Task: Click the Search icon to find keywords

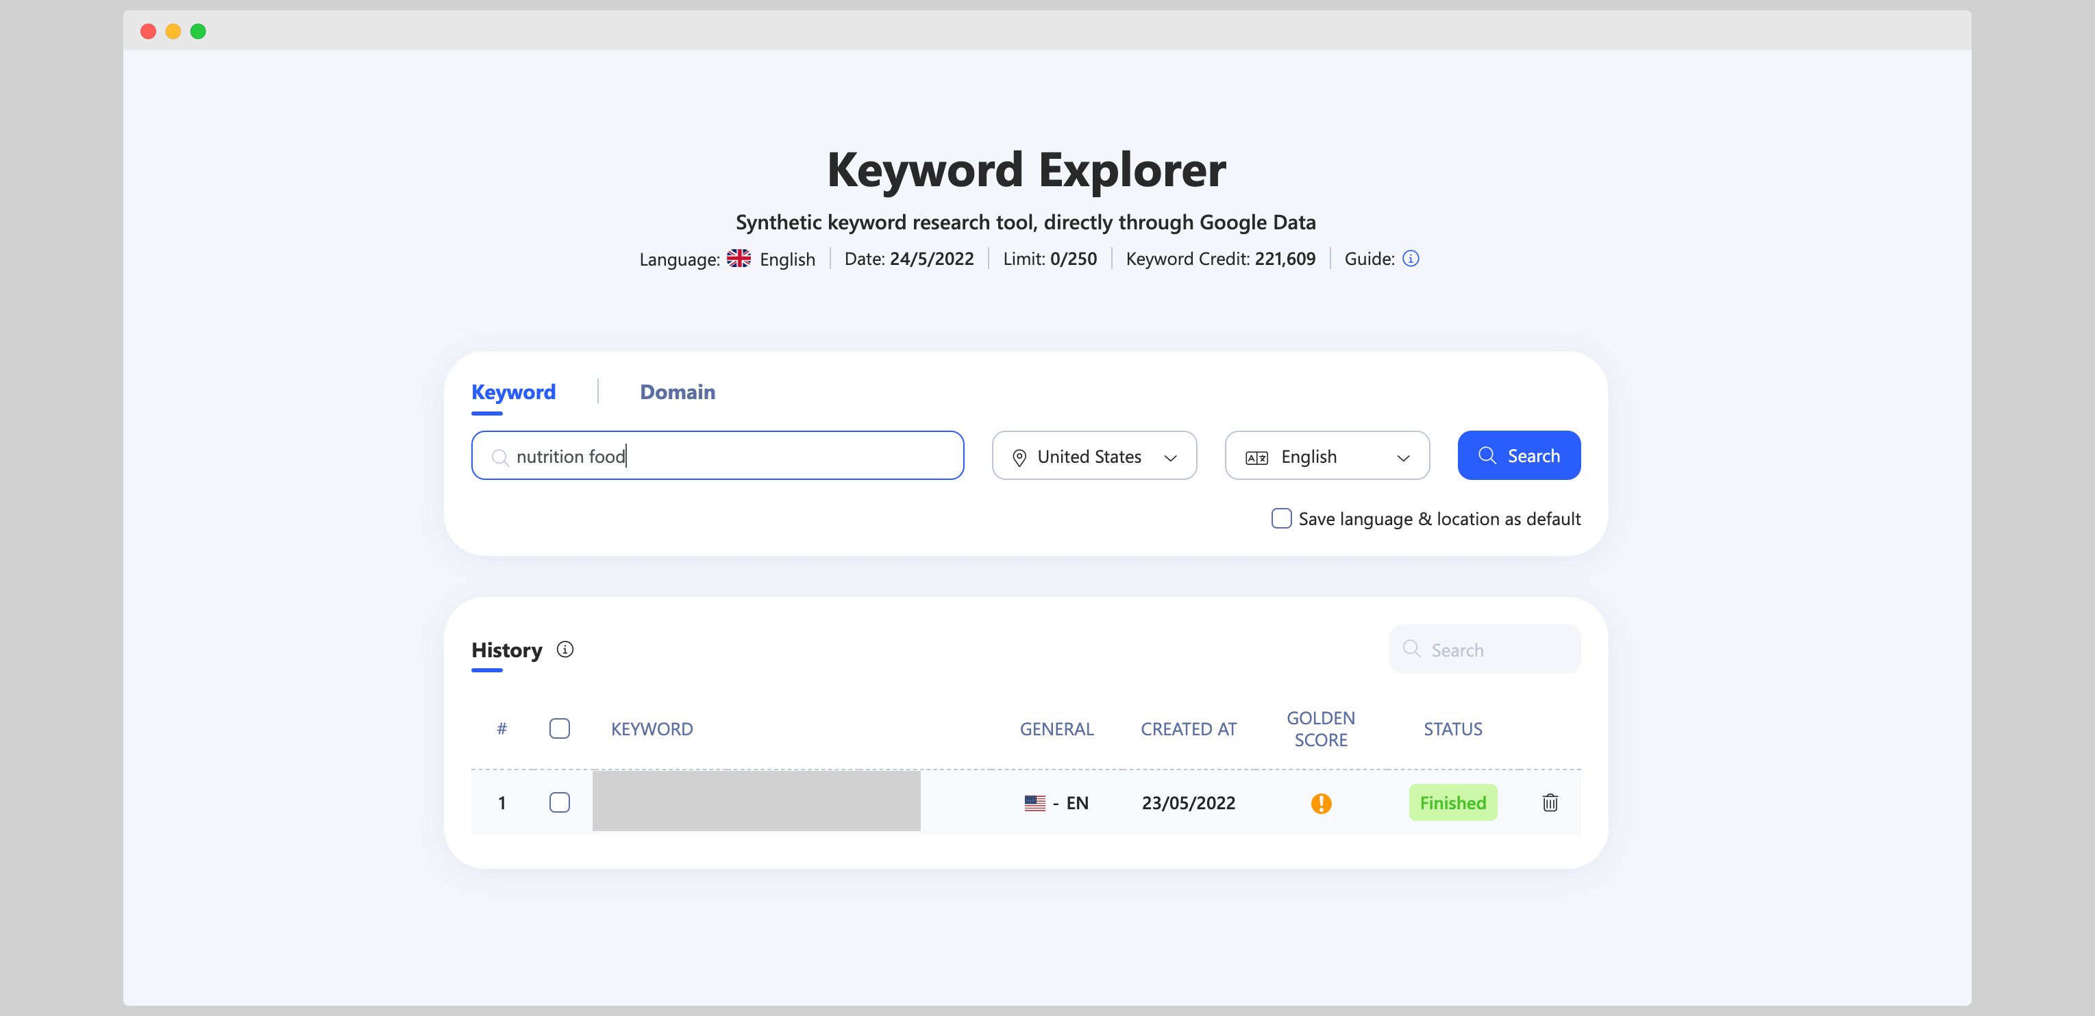Action: coord(1487,455)
